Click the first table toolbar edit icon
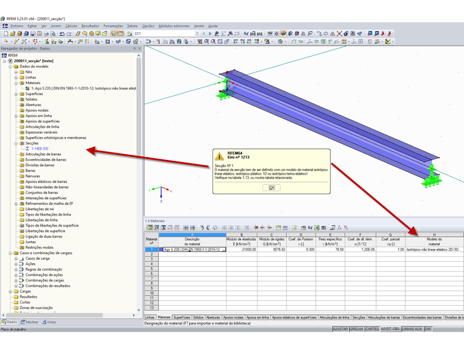This screenshot has width=464, height=348. click(150, 228)
